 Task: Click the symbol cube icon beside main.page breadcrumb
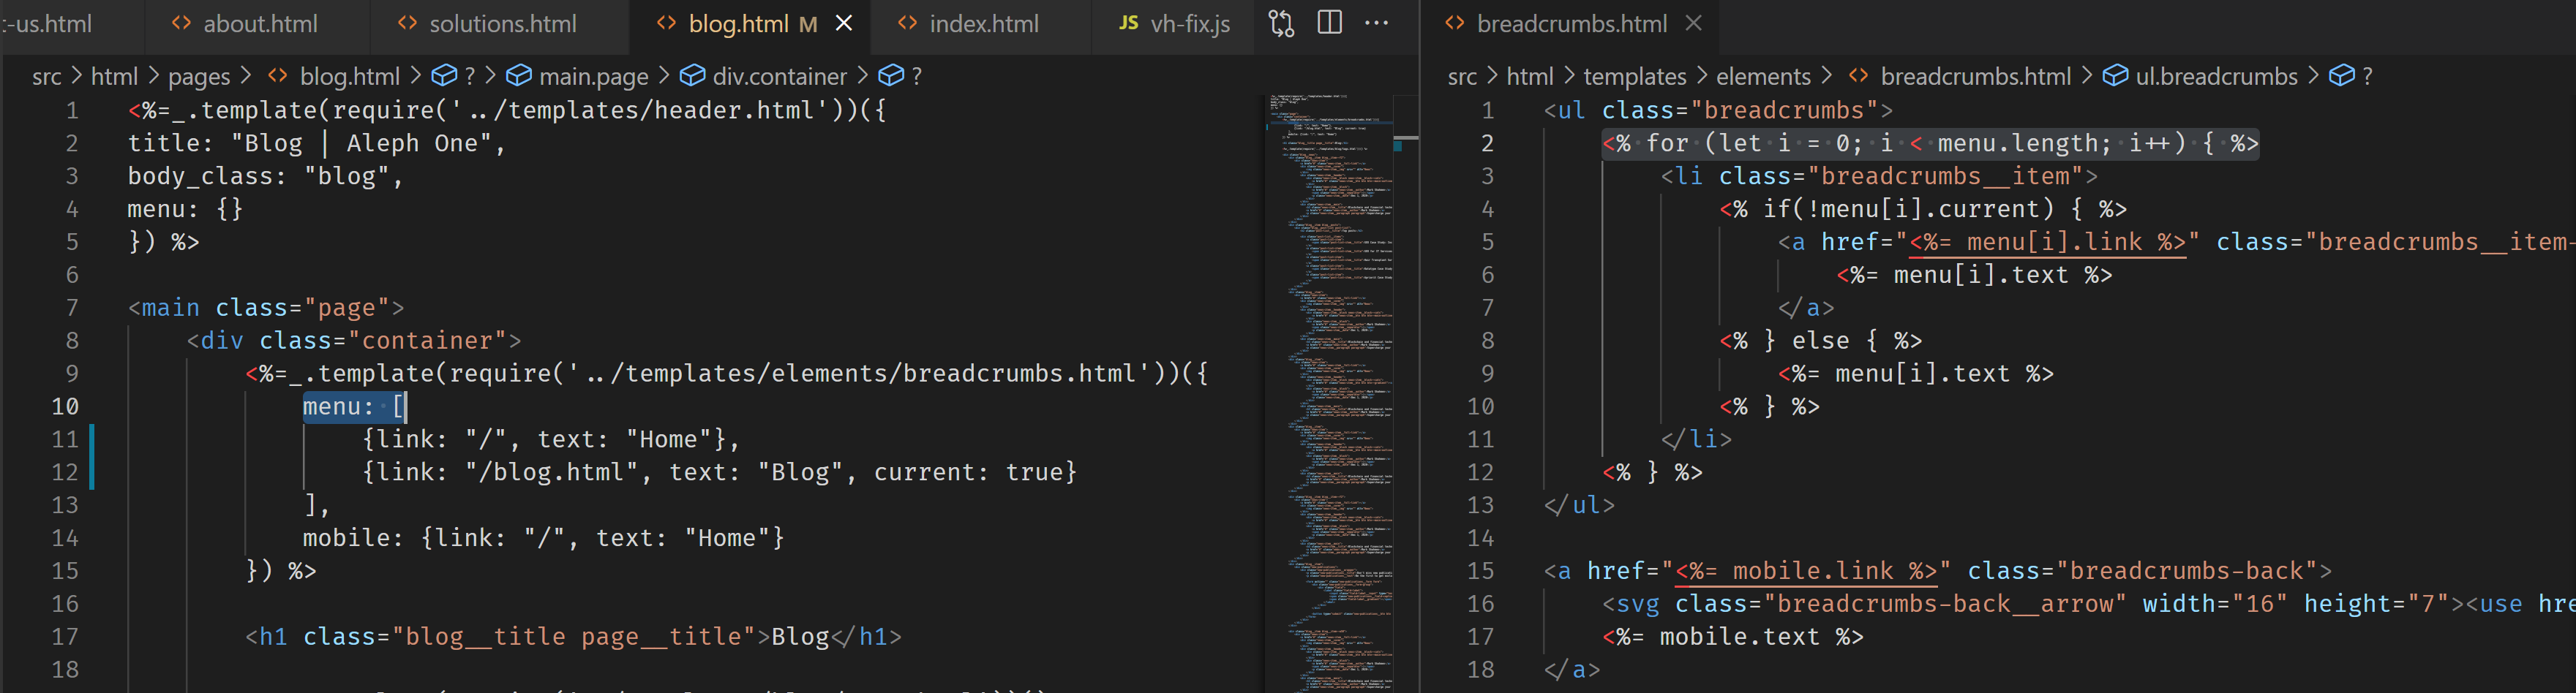(x=520, y=75)
